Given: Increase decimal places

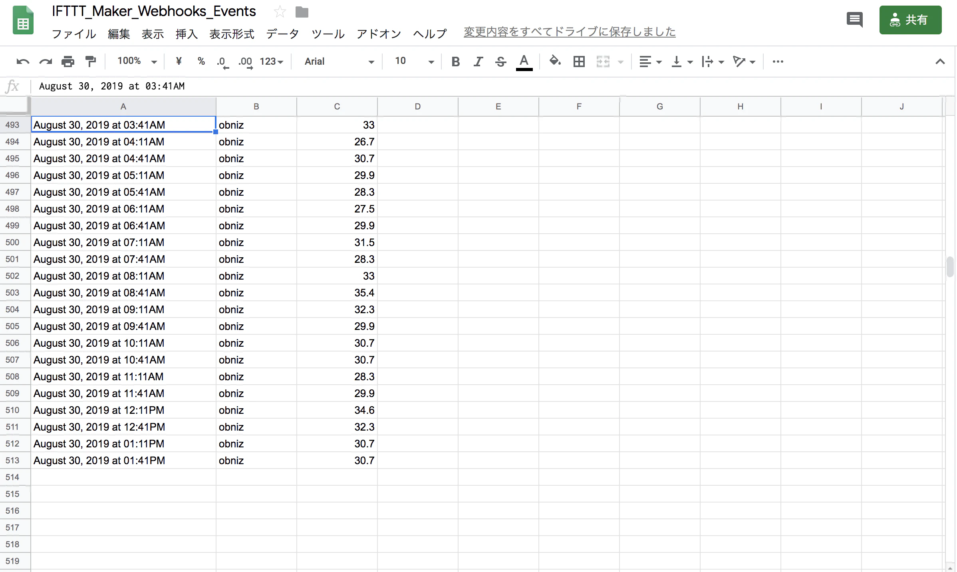Looking at the screenshot, I should point(245,62).
